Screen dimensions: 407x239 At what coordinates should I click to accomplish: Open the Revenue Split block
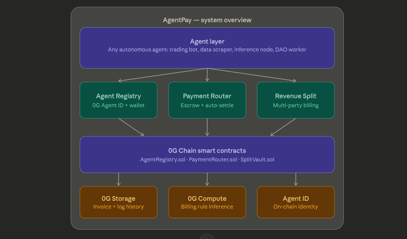coord(295,100)
